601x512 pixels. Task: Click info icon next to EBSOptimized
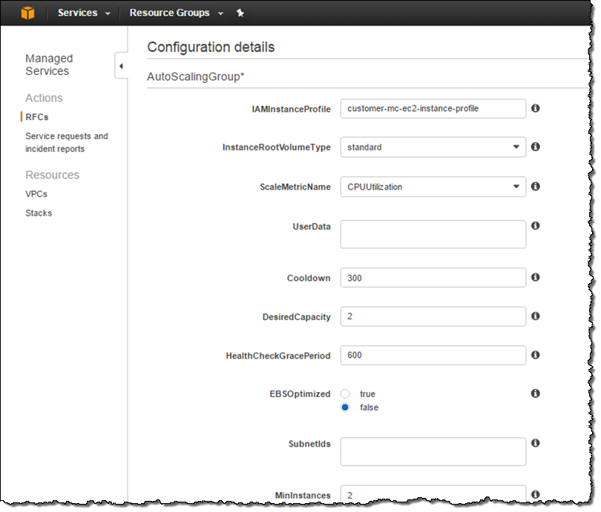coord(535,393)
